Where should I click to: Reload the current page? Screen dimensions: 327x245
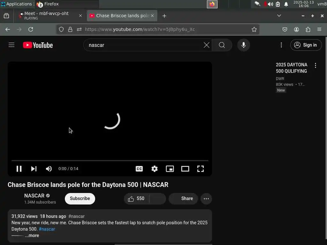point(31,29)
